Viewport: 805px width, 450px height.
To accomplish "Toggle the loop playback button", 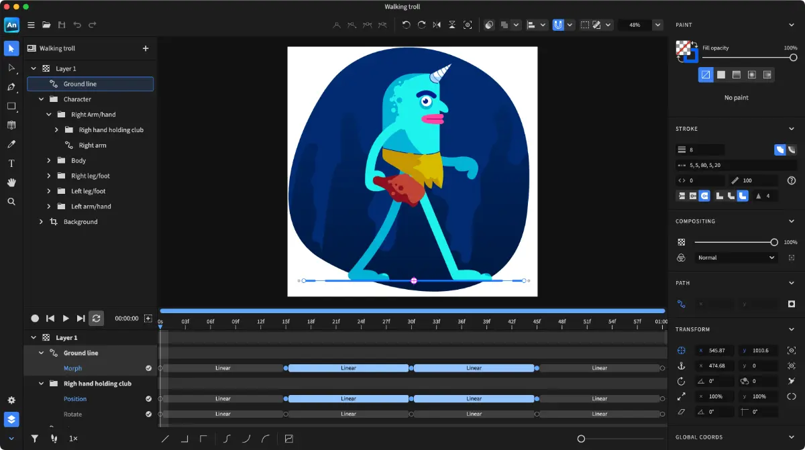I will 96,319.
